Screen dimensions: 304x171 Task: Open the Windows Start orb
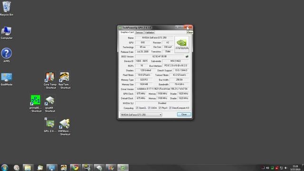pyautogui.click(x=4, y=168)
